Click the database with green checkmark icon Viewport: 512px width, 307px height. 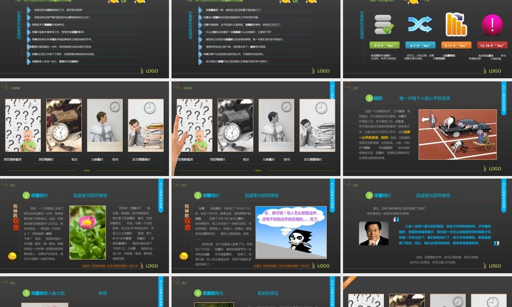(384, 25)
